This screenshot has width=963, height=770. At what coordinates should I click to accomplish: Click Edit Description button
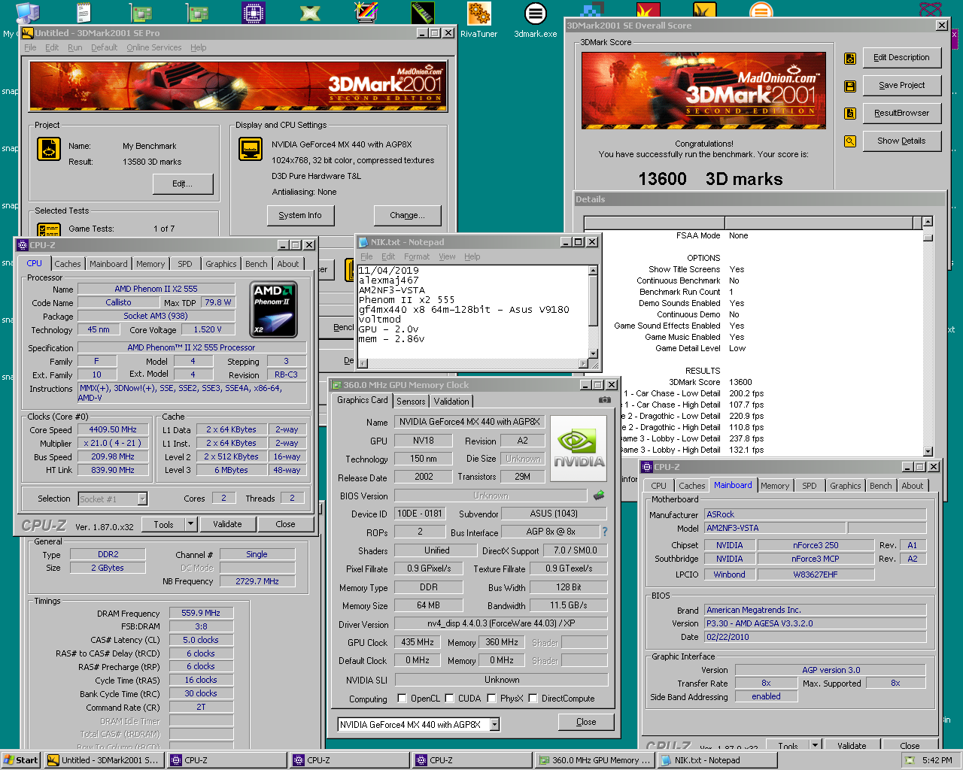(901, 58)
